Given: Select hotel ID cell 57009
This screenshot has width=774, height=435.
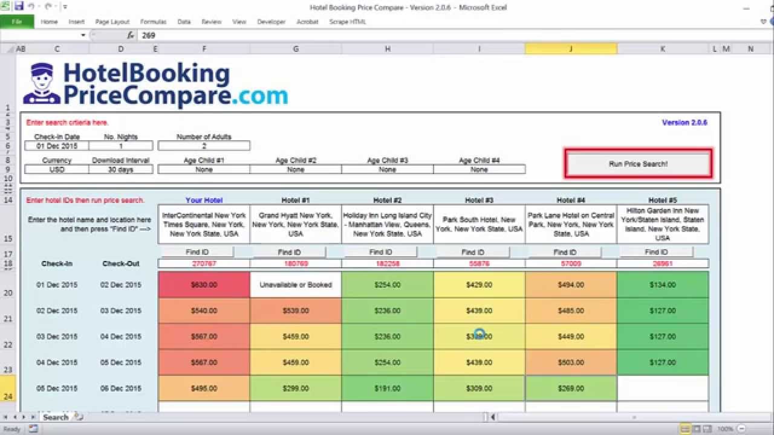Looking at the screenshot, I should click(571, 264).
